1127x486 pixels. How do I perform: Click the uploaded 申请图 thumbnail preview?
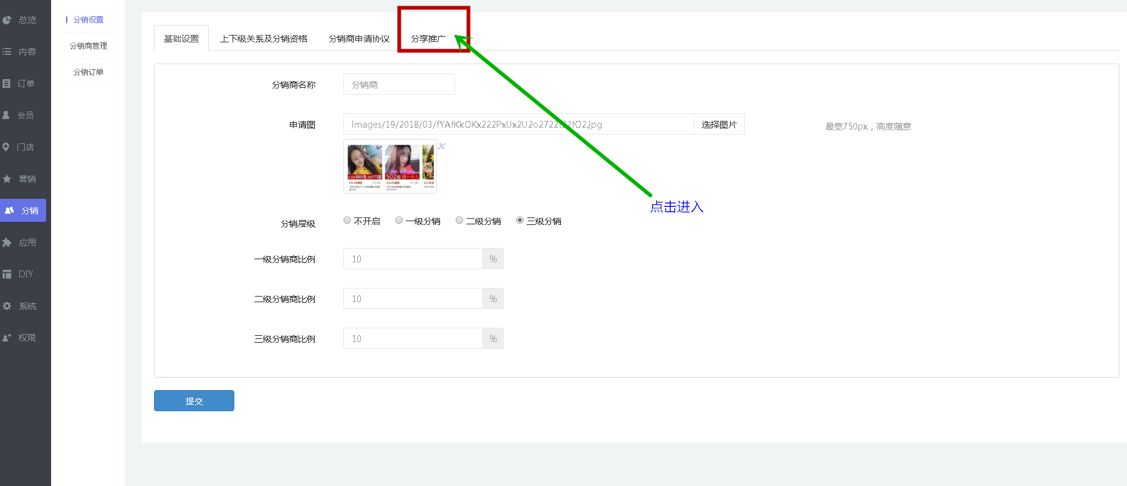coord(390,166)
